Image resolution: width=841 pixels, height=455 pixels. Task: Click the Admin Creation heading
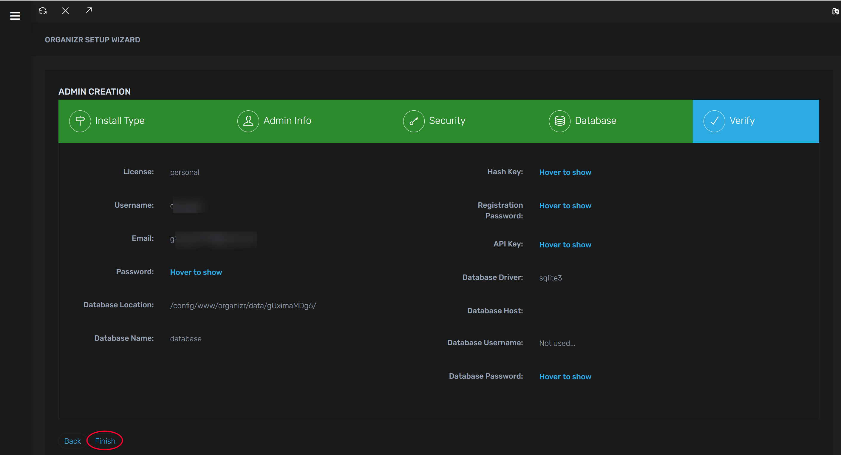[94, 92]
